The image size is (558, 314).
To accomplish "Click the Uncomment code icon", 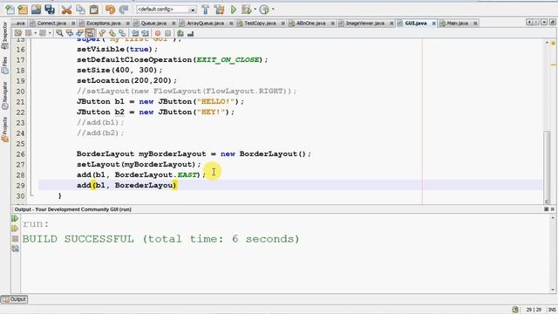I will point(190,33).
